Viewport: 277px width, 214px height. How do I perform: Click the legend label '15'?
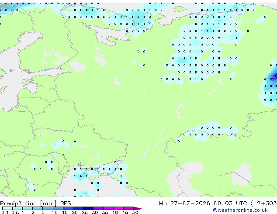click(x=65, y=212)
